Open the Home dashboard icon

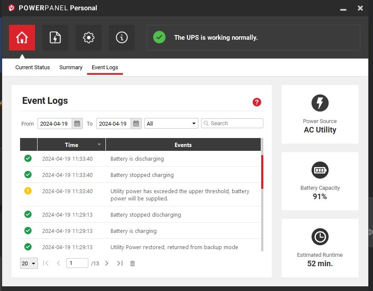tap(22, 38)
